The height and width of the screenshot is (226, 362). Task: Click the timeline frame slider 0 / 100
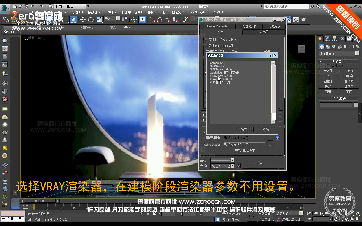coord(40,201)
